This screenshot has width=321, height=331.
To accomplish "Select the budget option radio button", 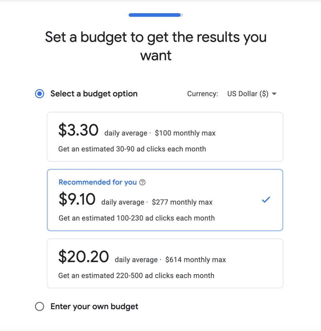I will (39, 94).
